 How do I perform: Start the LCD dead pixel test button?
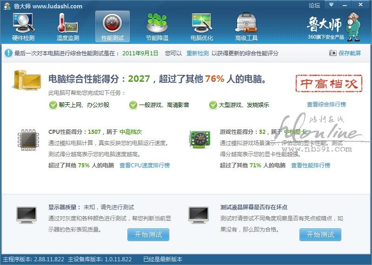coord(320,235)
